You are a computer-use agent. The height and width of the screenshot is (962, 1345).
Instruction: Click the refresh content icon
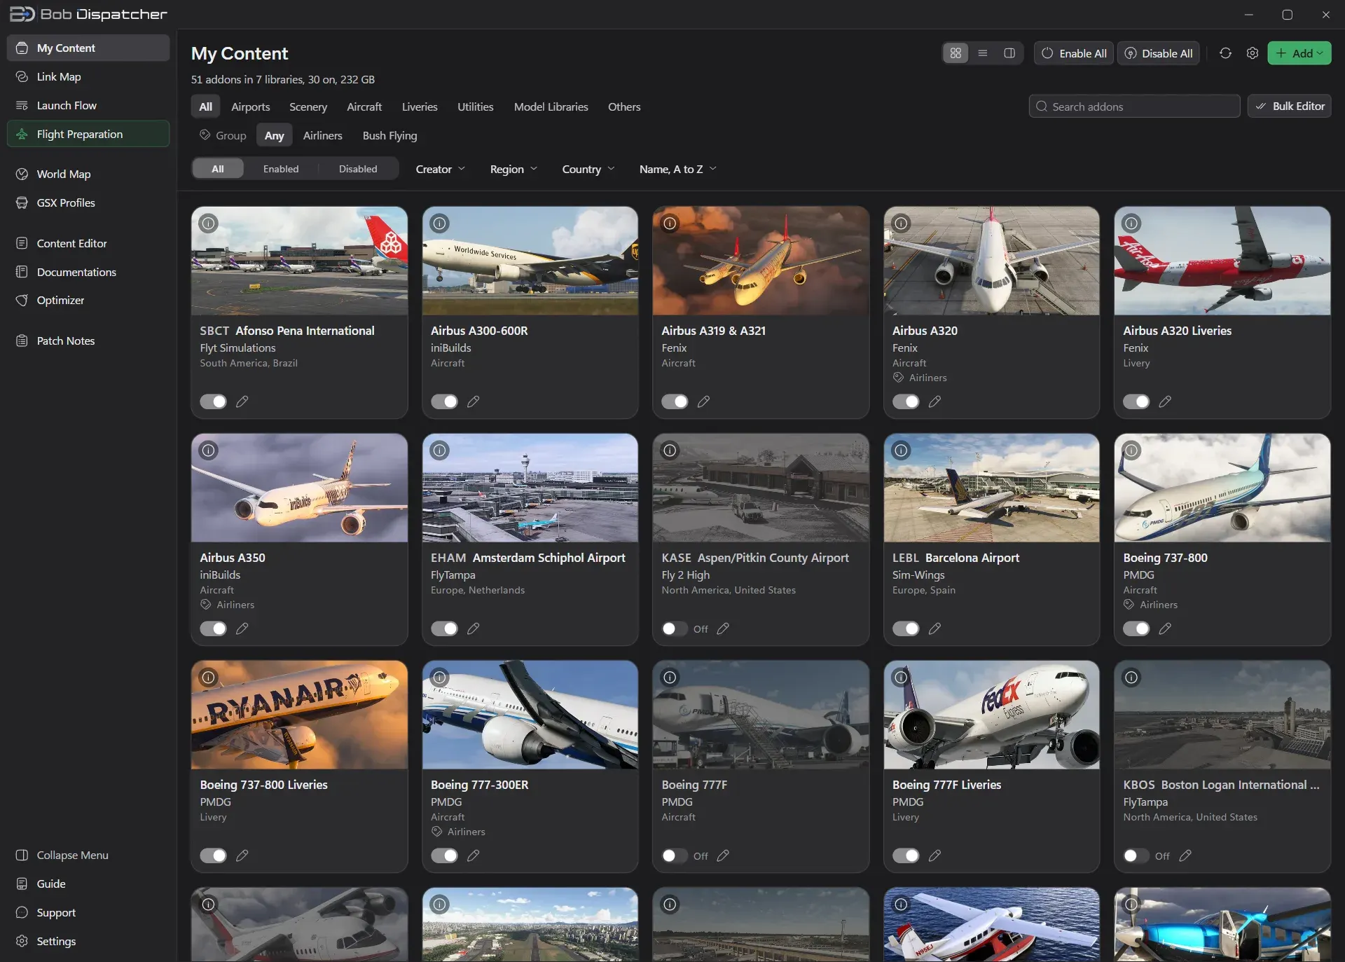point(1225,53)
